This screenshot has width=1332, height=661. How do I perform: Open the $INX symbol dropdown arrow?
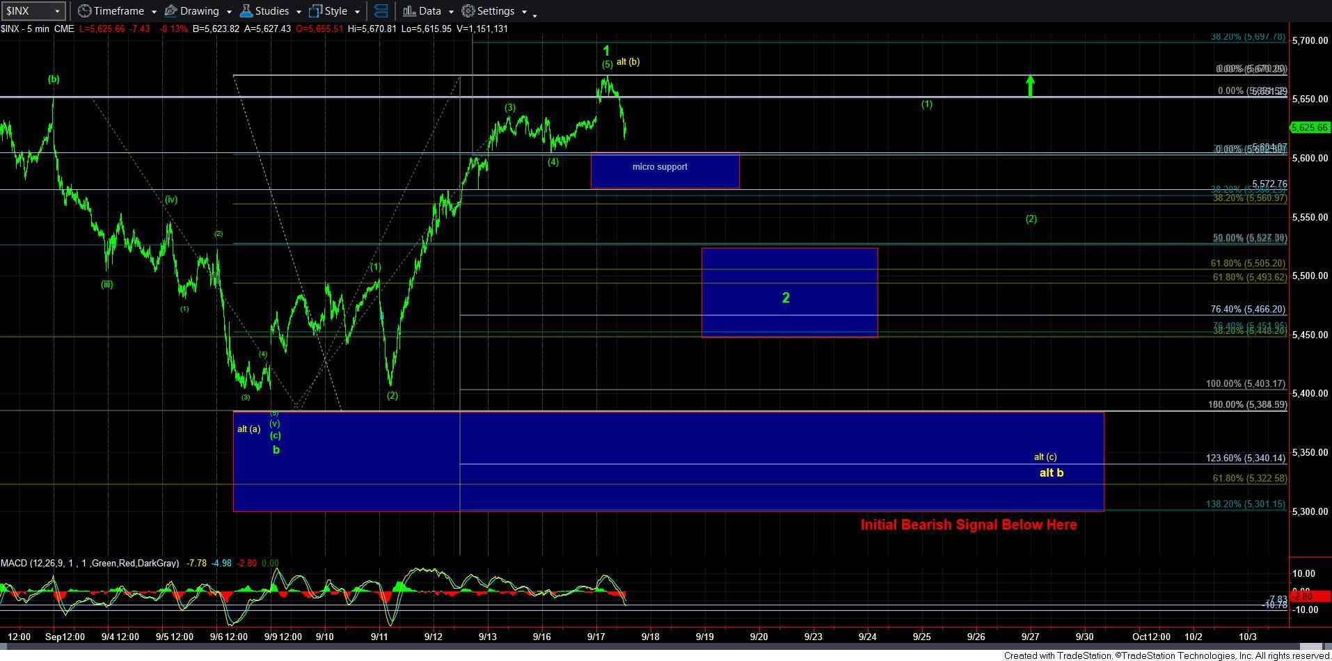pyautogui.click(x=57, y=11)
